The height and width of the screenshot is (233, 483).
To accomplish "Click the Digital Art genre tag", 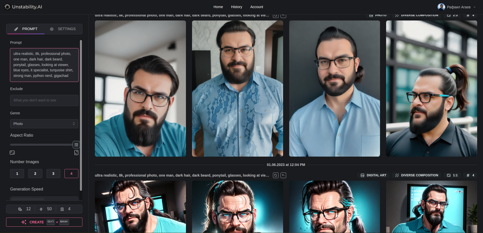I will tap(373, 175).
